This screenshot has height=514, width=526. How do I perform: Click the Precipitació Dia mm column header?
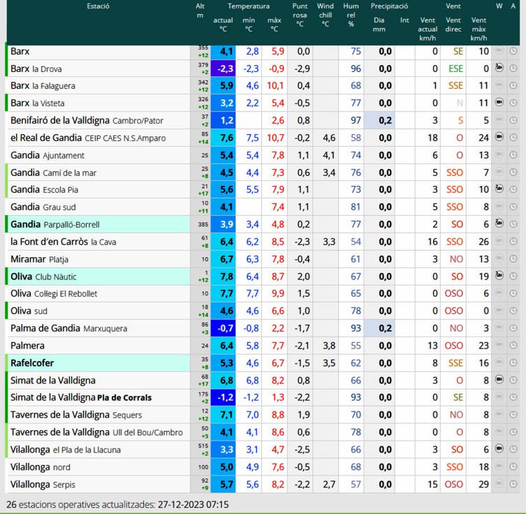(x=379, y=24)
